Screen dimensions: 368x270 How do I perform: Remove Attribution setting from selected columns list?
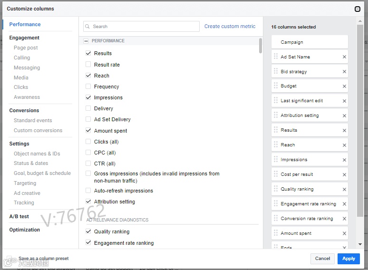coord(344,116)
